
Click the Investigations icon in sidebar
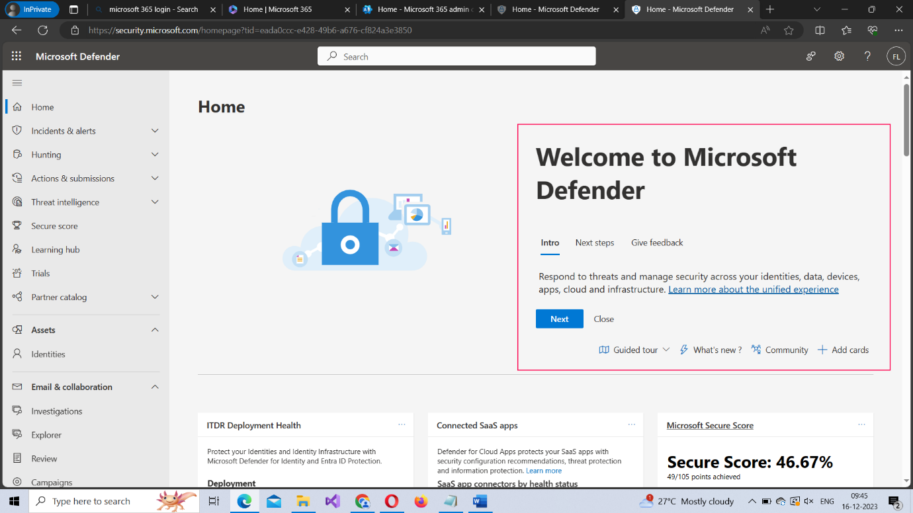[17, 411]
